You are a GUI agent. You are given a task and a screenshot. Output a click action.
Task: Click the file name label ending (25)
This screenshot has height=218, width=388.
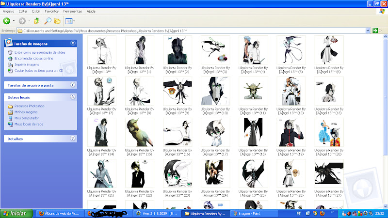(253, 193)
